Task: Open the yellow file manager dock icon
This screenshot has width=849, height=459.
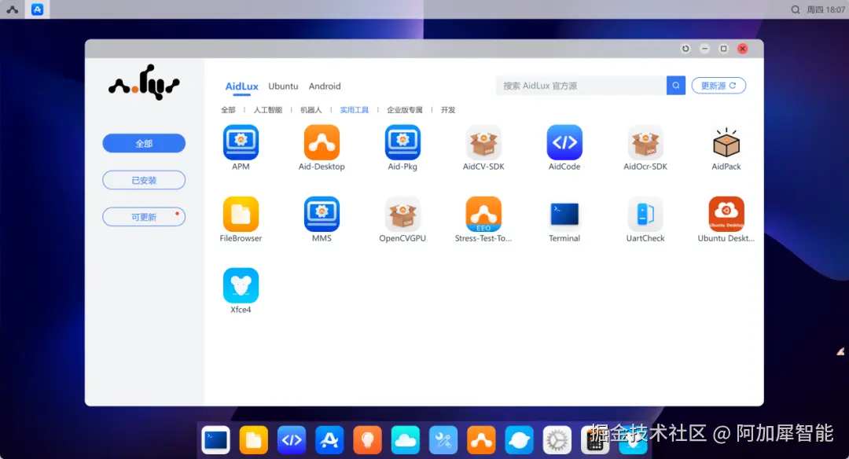Action: [x=253, y=440]
